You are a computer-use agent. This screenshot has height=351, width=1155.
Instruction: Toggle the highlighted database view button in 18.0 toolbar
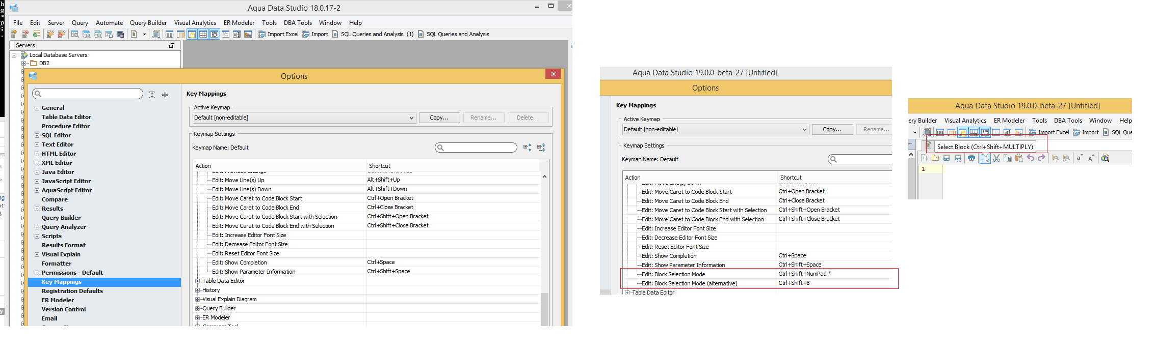coord(192,34)
